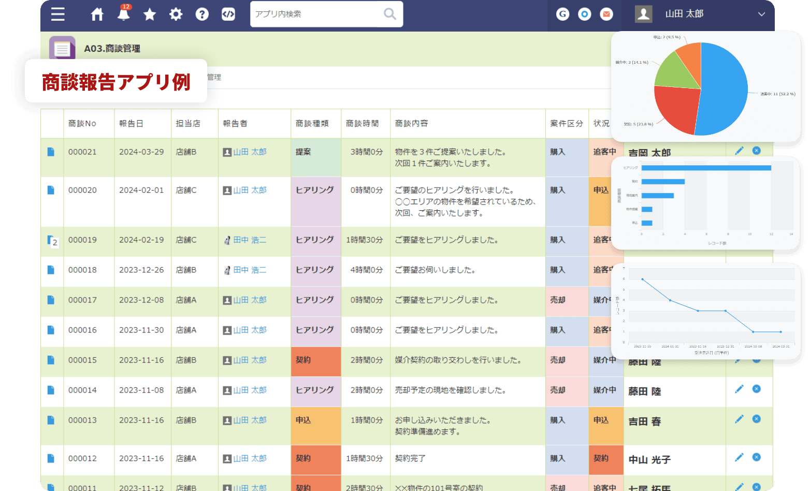The image size is (810, 491).
Task: Go to the home page icon
Action: click(x=97, y=14)
